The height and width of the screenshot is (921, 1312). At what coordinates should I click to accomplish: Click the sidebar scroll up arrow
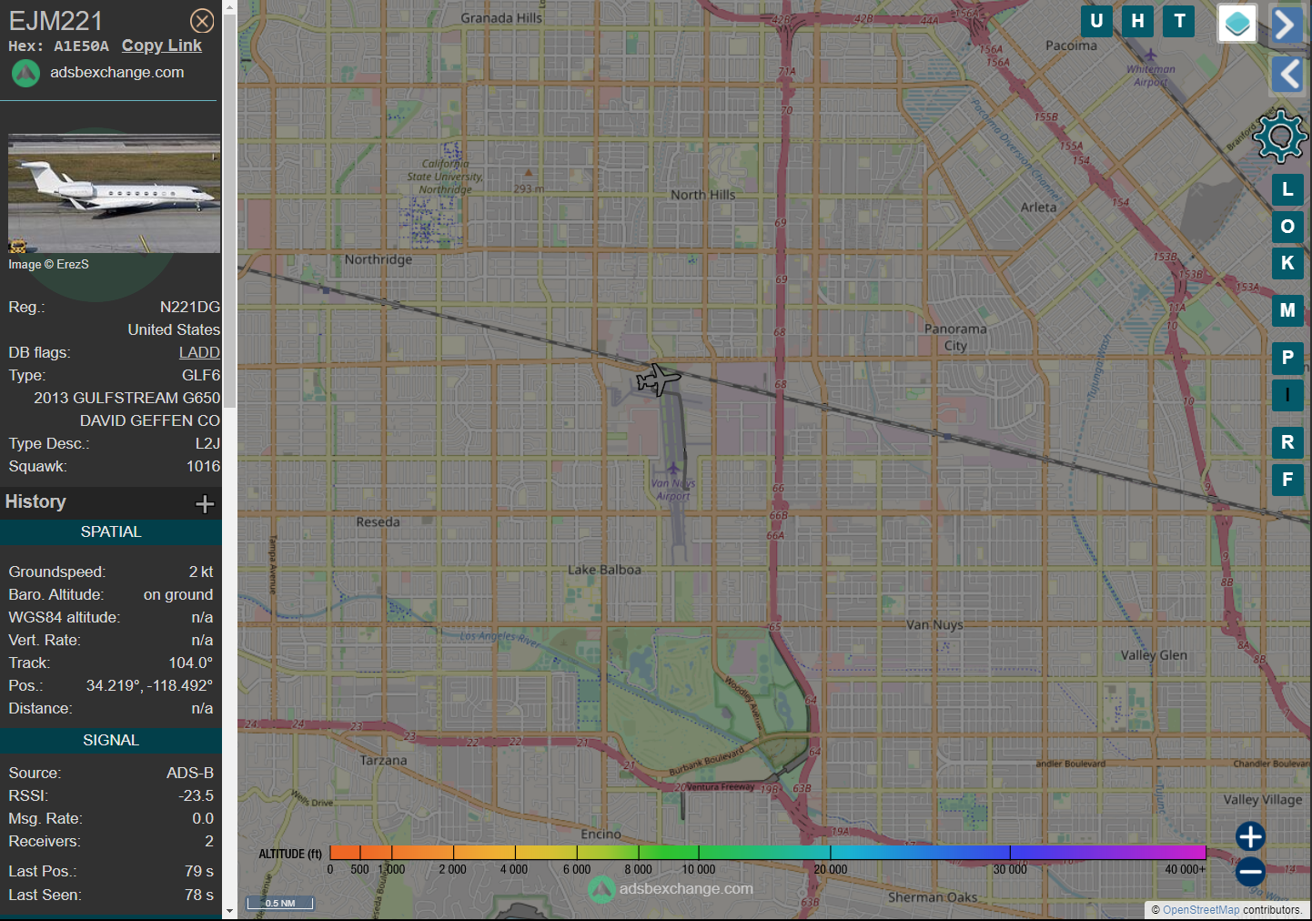[x=229, y=8]
